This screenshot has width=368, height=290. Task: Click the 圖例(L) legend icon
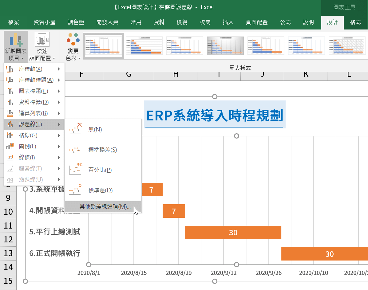(10, 146)
